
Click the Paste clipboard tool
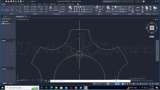click(x=147, y=8)
